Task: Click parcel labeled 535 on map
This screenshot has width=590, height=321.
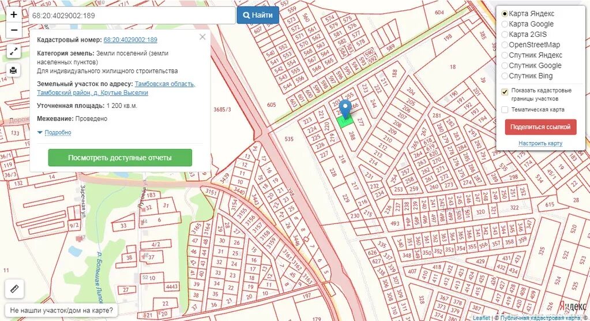Action: pyautogui.click(x=289, y=139)
